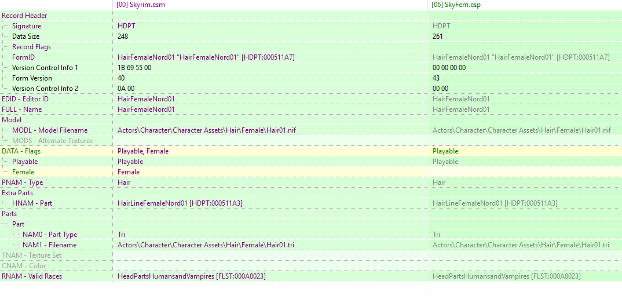Select the Form Version row label
This screenshot has height=296, width=622.
pos(32,78)
